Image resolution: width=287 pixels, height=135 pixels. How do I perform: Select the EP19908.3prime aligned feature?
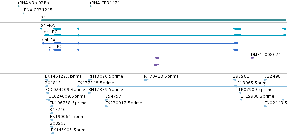[x=262, y=100]
